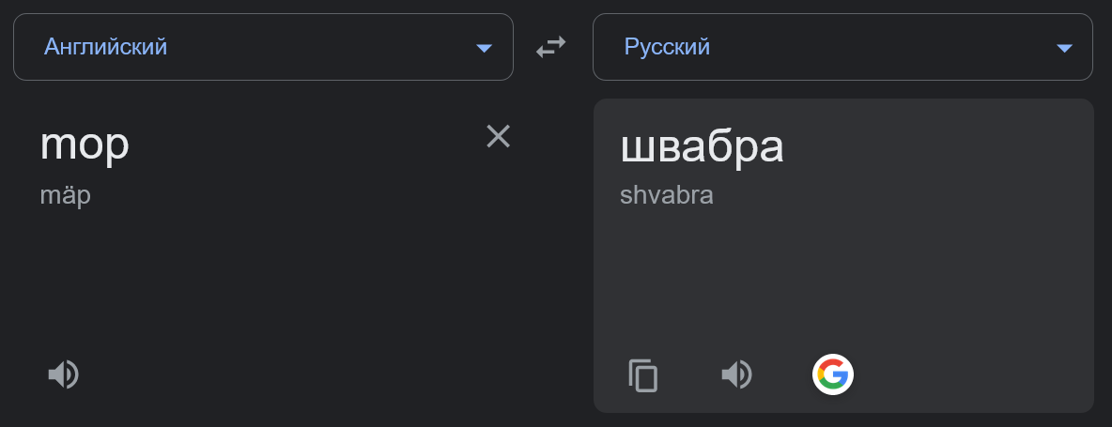Viewport: 1112px width, 427px height.
Task: Swap the source and target languages
Action: 551,47
